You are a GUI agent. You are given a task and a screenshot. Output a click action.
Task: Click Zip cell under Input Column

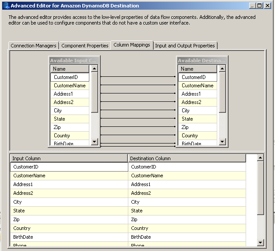coord(69,219)
